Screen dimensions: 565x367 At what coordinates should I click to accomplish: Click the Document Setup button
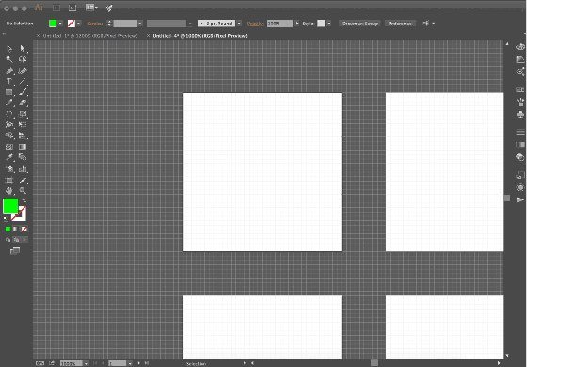tap(360, 24)
